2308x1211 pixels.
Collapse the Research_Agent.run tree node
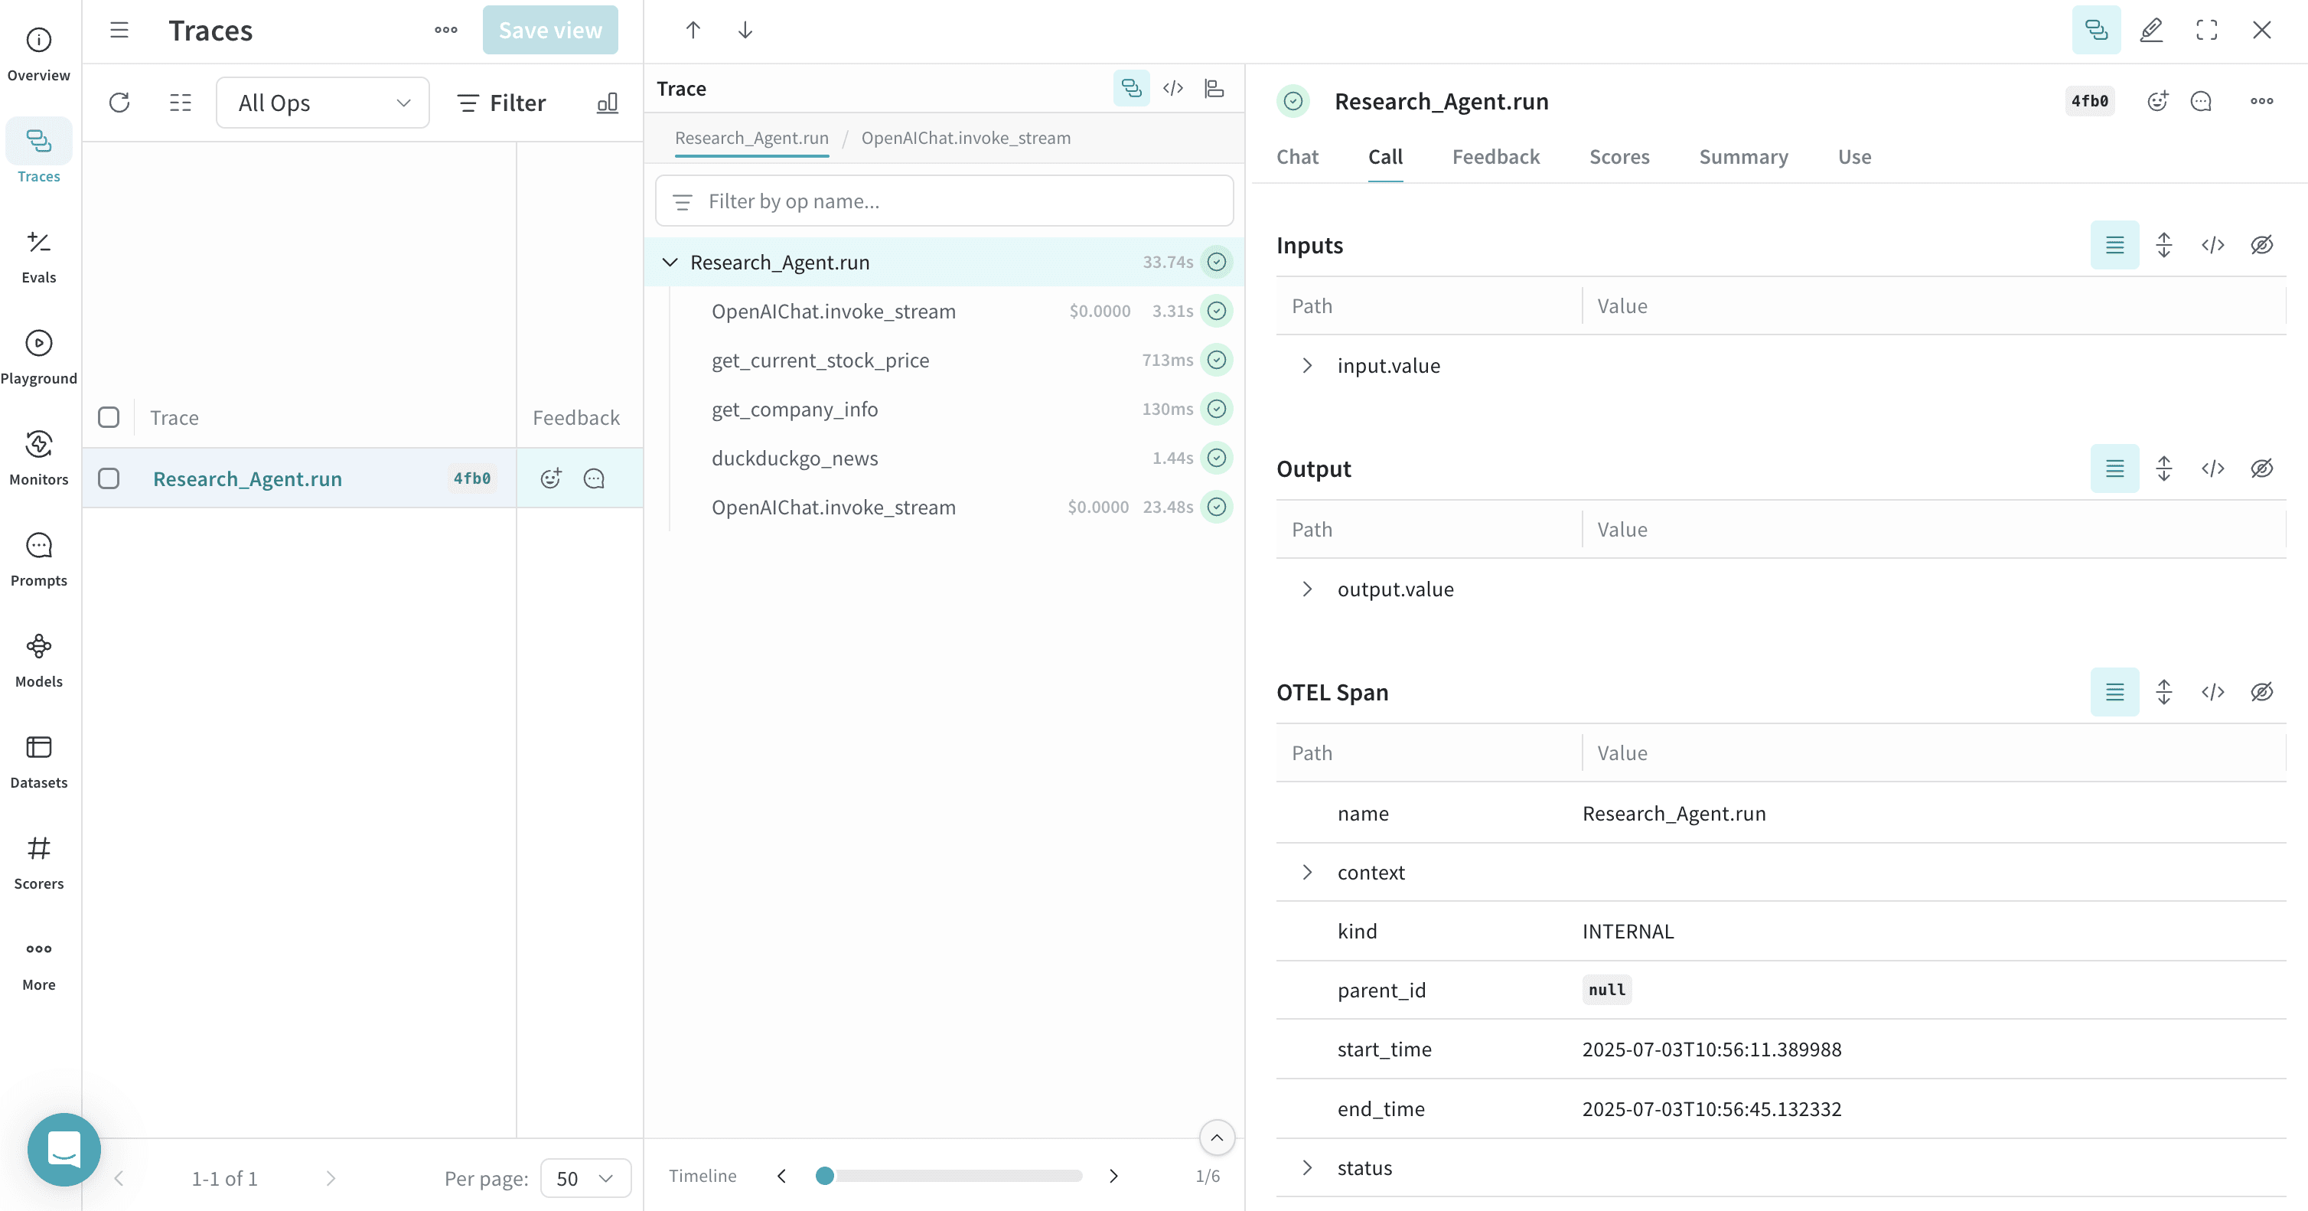(670, 262)
